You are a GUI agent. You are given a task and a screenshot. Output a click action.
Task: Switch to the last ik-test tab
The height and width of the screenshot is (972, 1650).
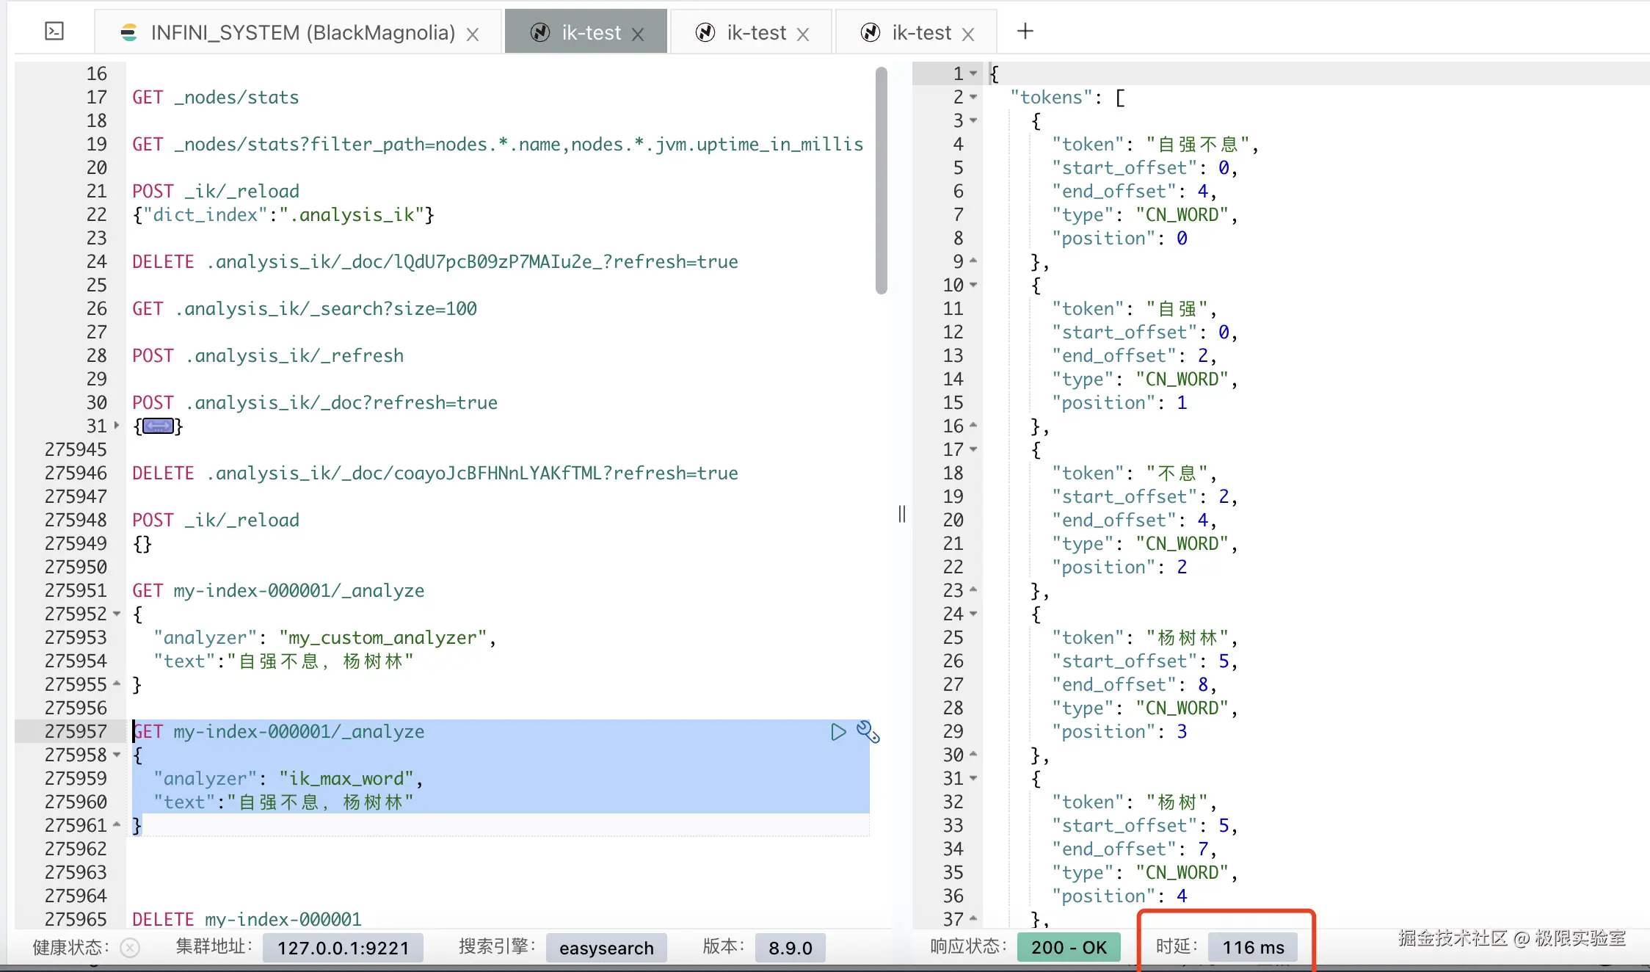[x=920, y=32]
